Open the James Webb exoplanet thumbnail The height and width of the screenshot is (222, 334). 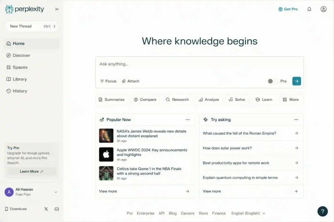click(x=106, y=136)
